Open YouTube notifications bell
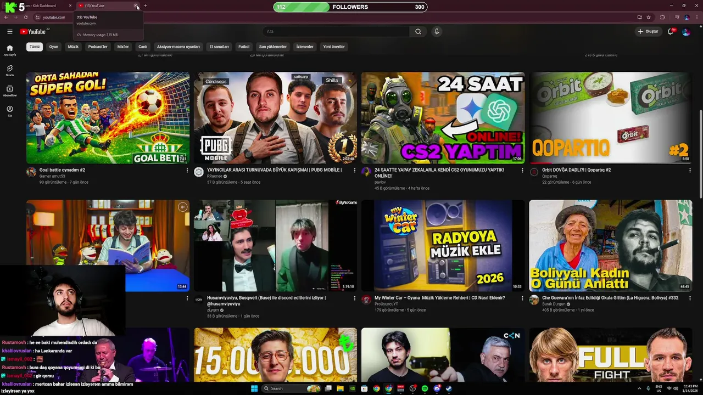 click(671, 31)
